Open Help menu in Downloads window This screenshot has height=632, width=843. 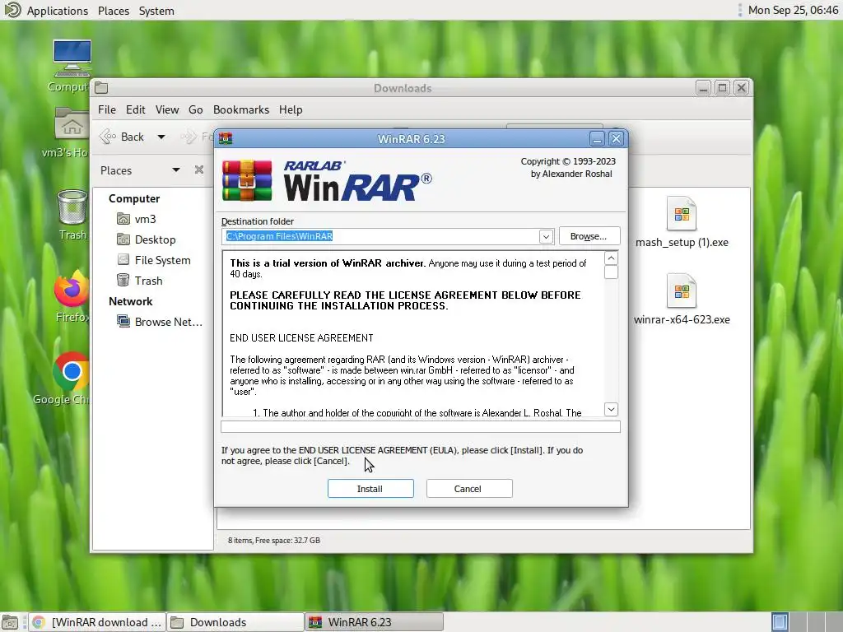(291, 109)
